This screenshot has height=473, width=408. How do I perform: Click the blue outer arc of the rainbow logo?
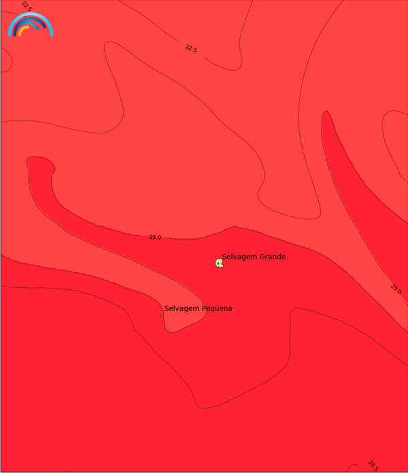click(30, 15)
